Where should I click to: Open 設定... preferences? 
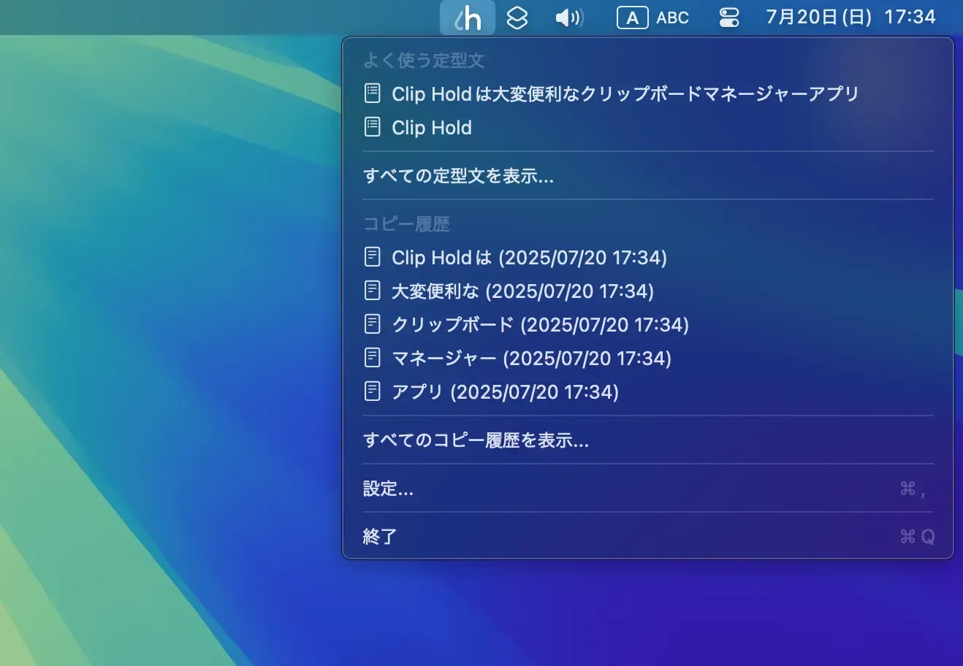(648, 488)
